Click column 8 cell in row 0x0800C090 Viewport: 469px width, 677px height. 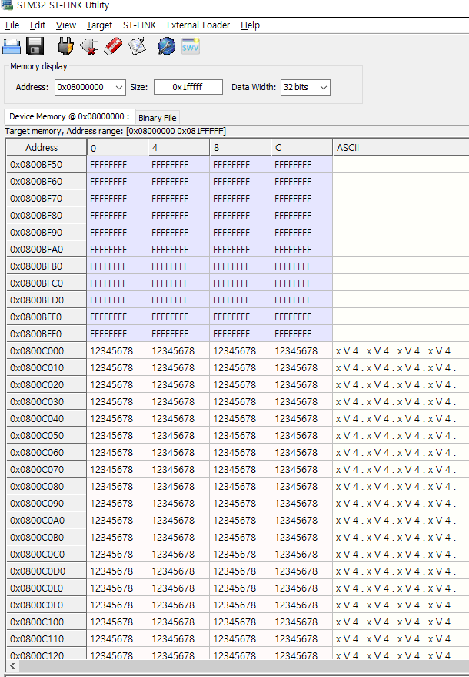pyautogui.click(x=241, y=503)
